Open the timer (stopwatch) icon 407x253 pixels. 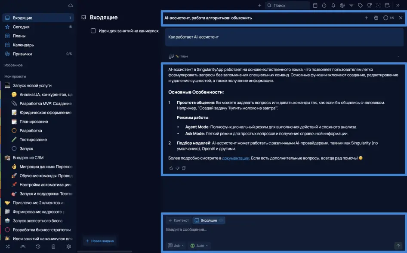tap(324, 6)
